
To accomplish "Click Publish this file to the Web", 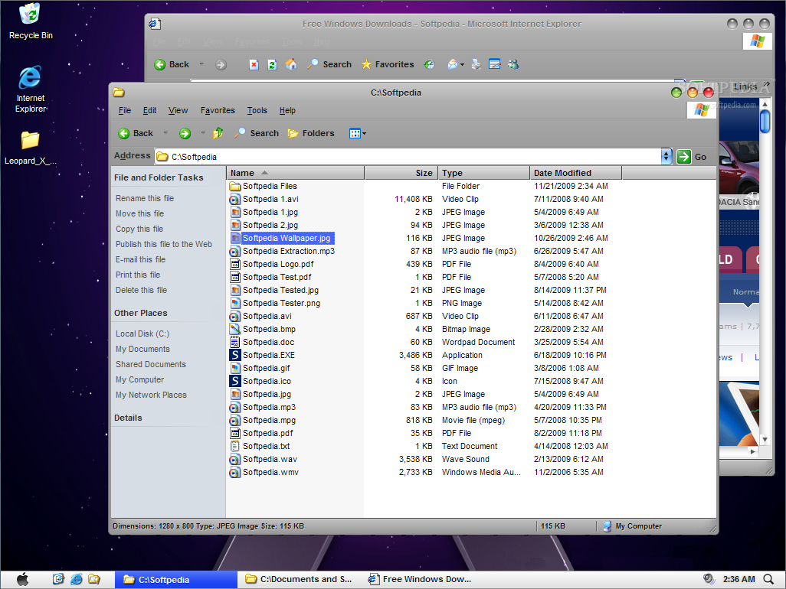I will click(164, 244).
